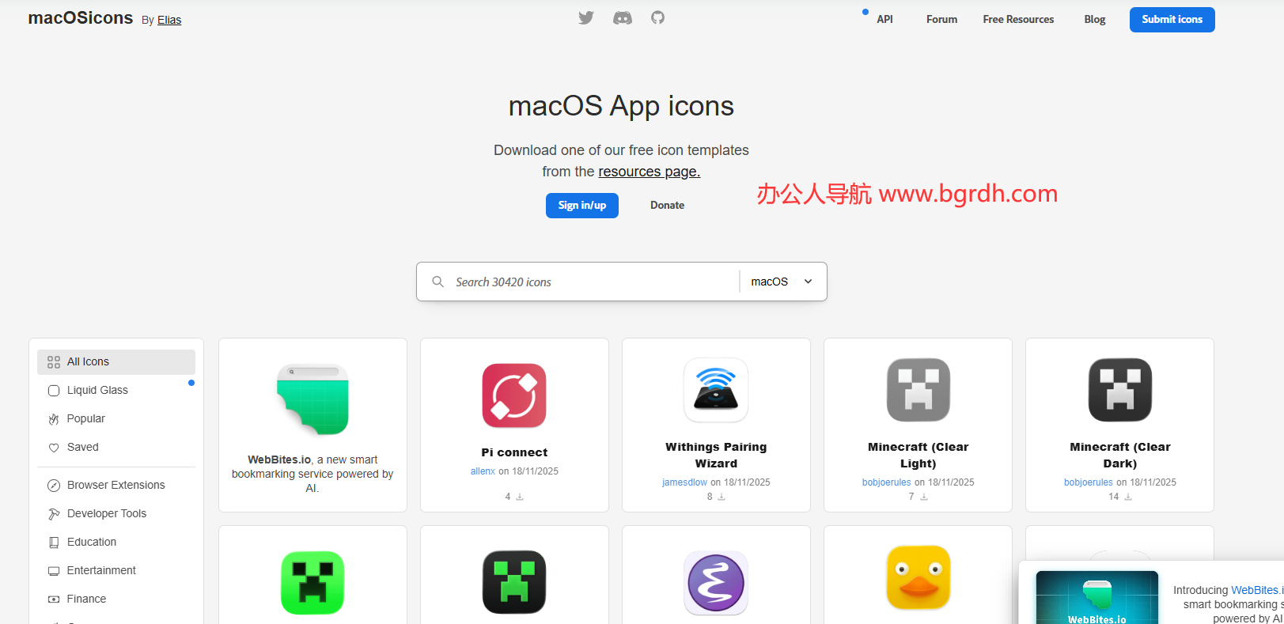Follow the resources page link
Image resolution: width=1284 pixels, height=624 pixels.
pos(649,172)
